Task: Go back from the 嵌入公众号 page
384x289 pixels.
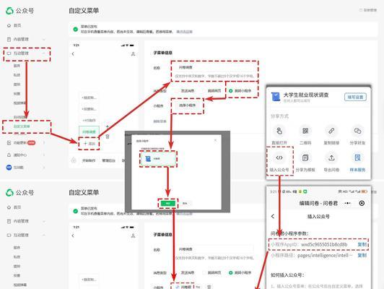Action: pos(273,216)
